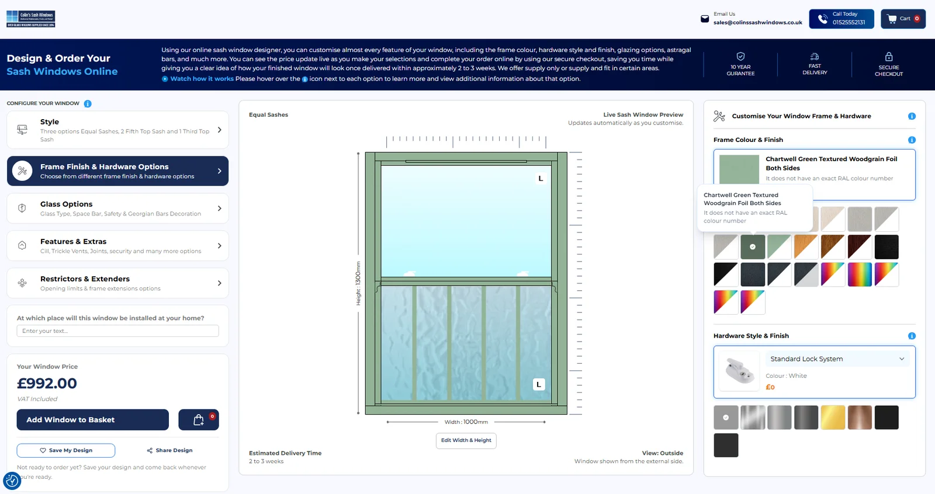Image resolution: width=935 pixels, height=494 pixels.
Task: Click the selected Chartwell Green frame colour card
Action: pos(815,175)
